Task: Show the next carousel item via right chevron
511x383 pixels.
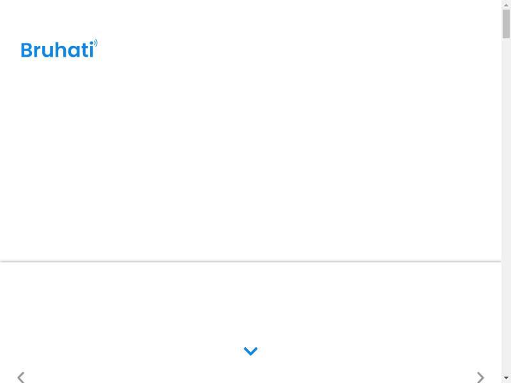Action: (x=480, y=377)
